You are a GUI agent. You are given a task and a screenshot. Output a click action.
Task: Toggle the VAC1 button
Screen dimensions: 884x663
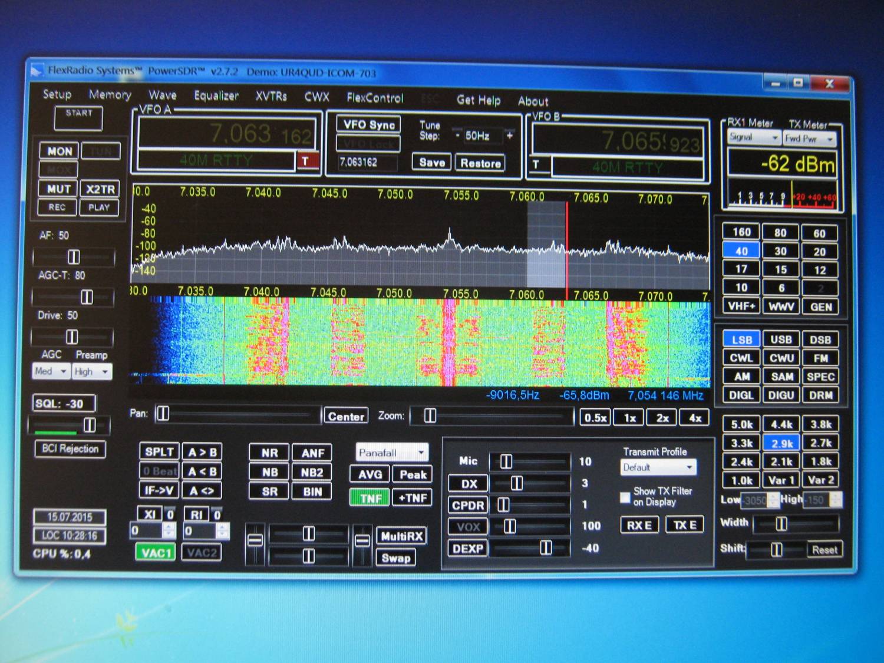click(156, 553)
